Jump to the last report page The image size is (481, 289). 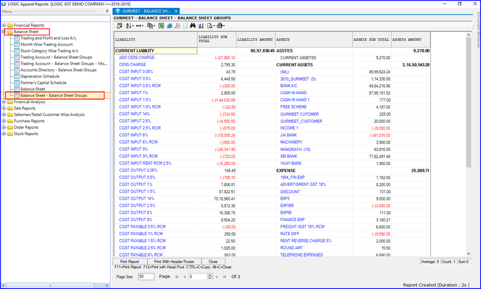pos(223,277)
